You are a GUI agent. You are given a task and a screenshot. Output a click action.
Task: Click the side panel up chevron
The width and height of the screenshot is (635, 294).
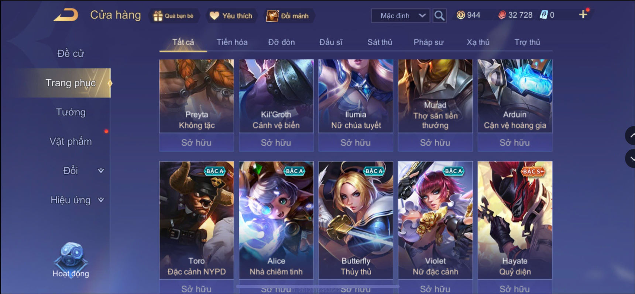click(631, 136)
